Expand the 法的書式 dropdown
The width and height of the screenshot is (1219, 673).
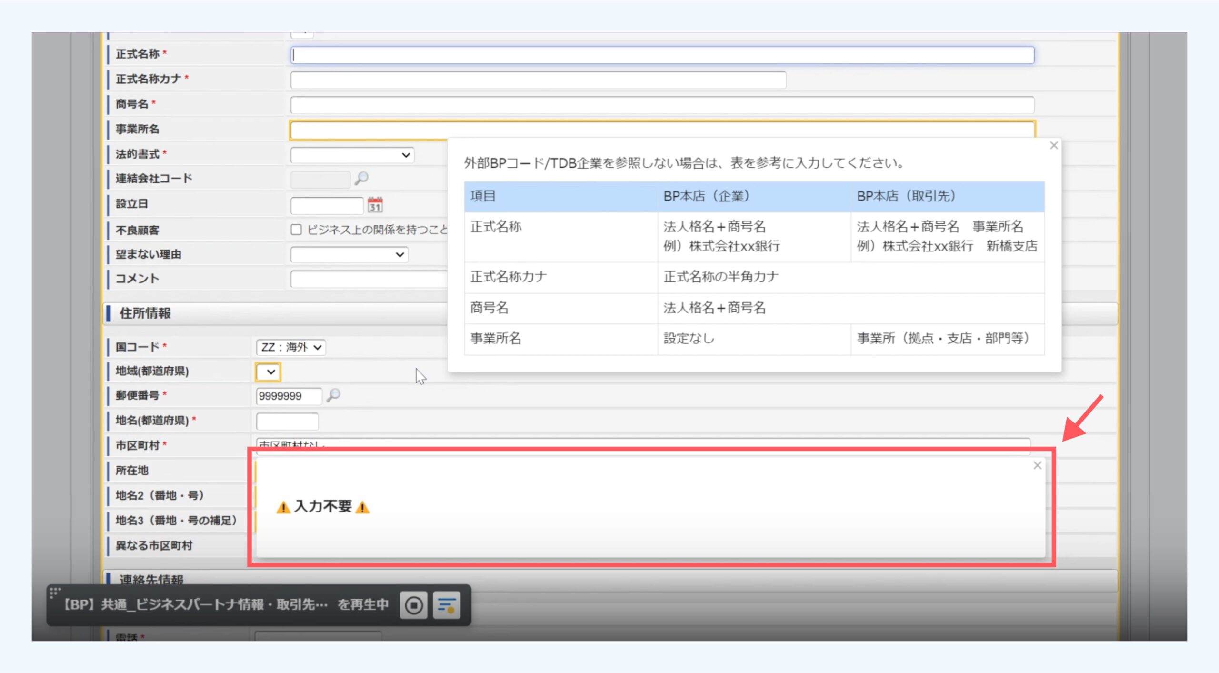pyautogui.click(x=352, y=155)
